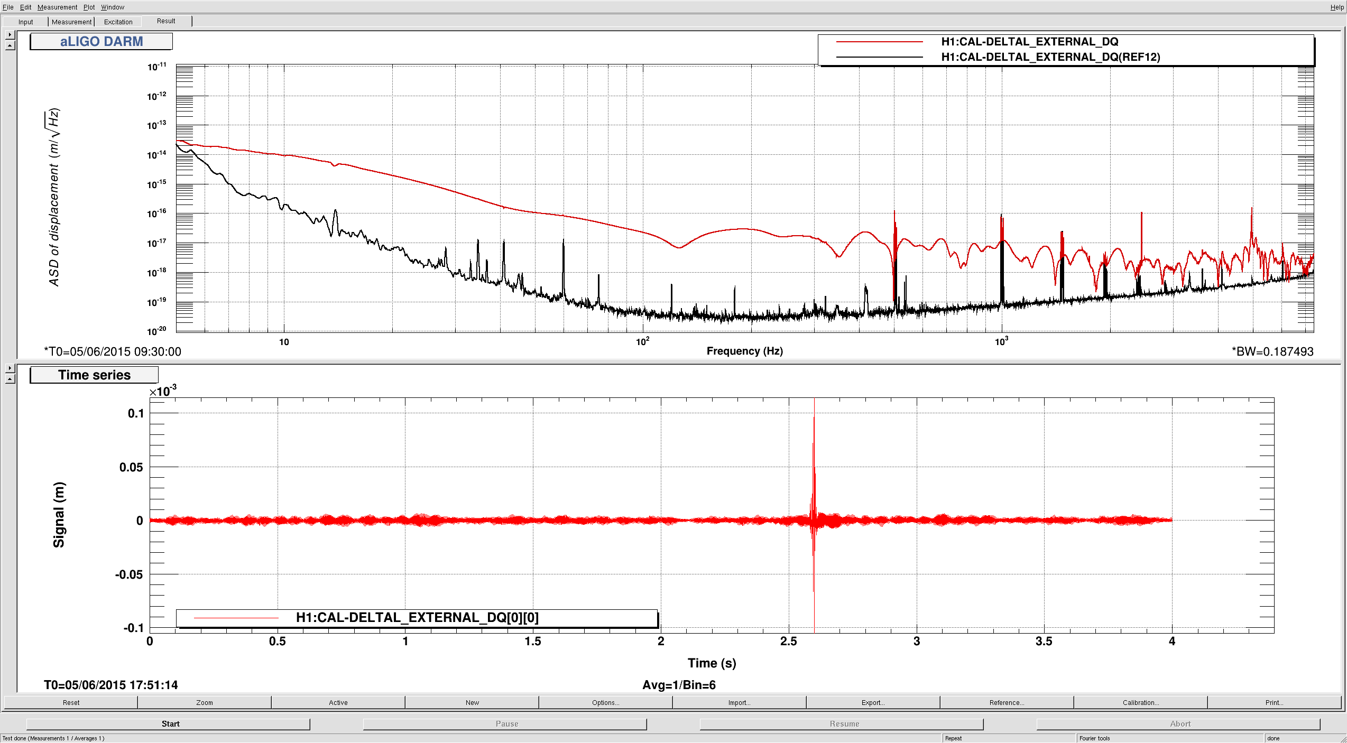1347x743 pixels.
Task: Click the Reset button
Action: tap(71, 702)
